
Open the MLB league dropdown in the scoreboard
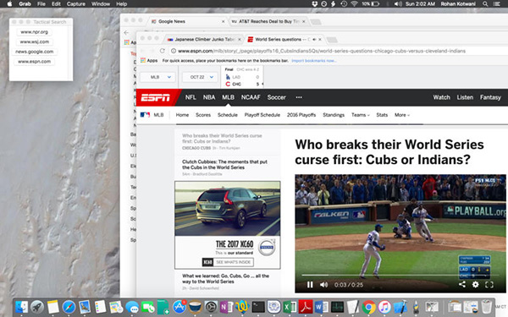tap(157, 77)
